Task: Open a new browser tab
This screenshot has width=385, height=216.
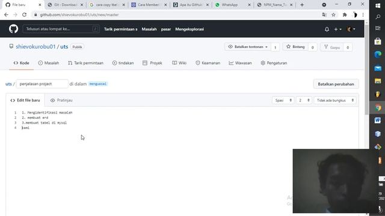Action: 302,5
